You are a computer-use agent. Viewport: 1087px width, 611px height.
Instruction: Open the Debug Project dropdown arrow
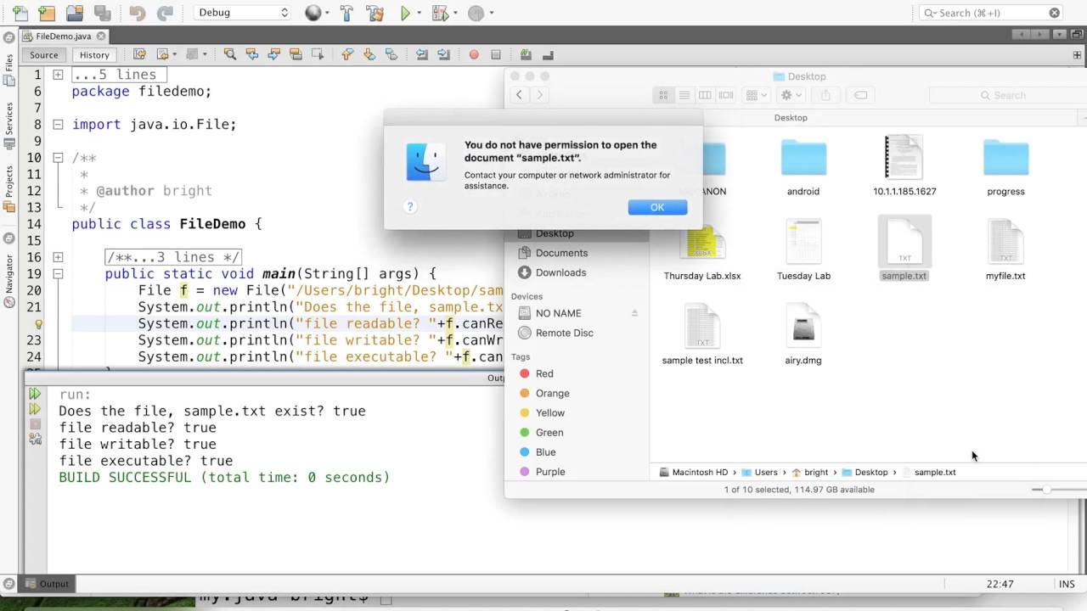tap(454, 14)
